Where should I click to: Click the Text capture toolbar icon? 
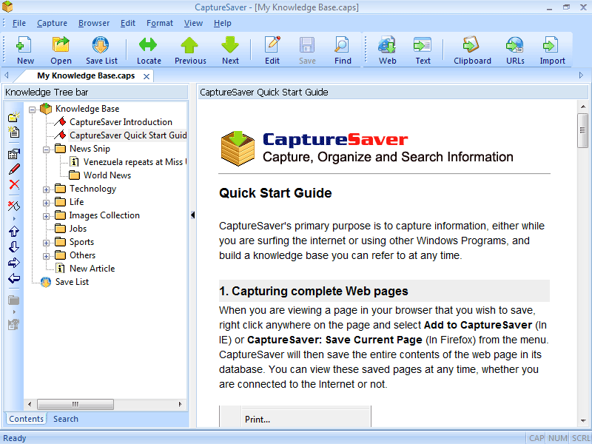(423, 50)
